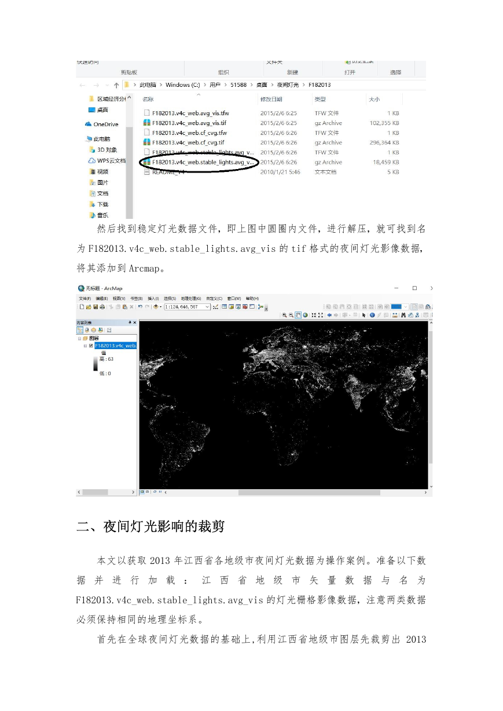Collapse the F182013.v4c_web layer legend
Image resolution: width=503 pixels, height=711 pixels.
tap(85, 346)
